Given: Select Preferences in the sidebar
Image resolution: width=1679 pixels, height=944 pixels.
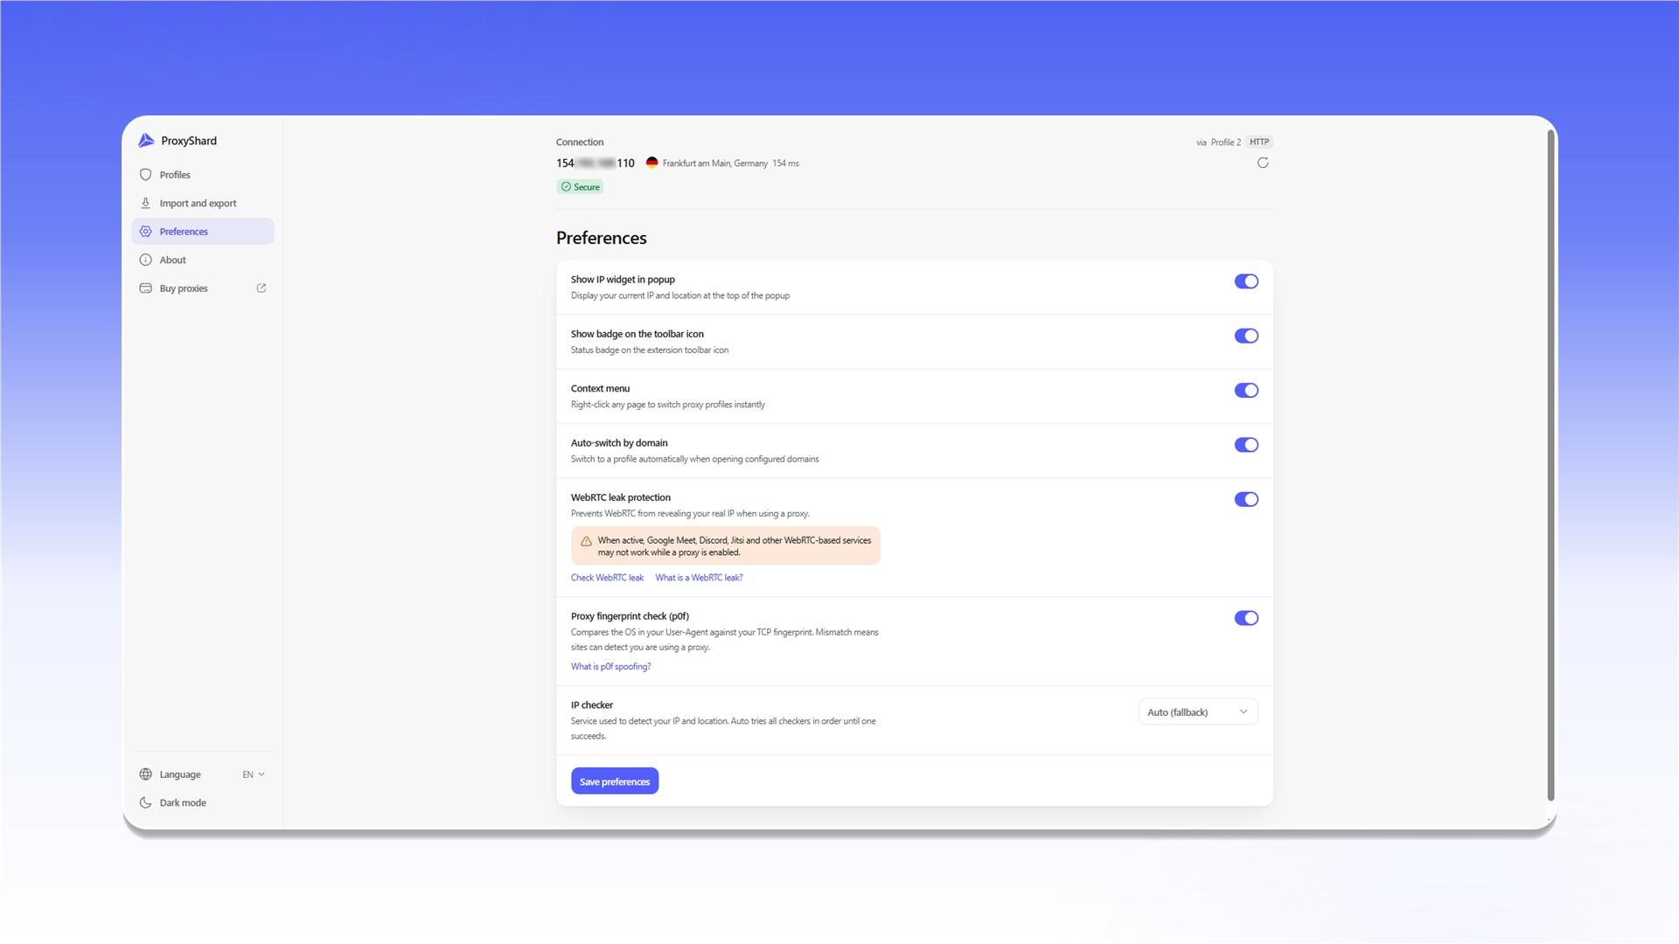Looking at the screenshot, I should click(x=202, y=232).
